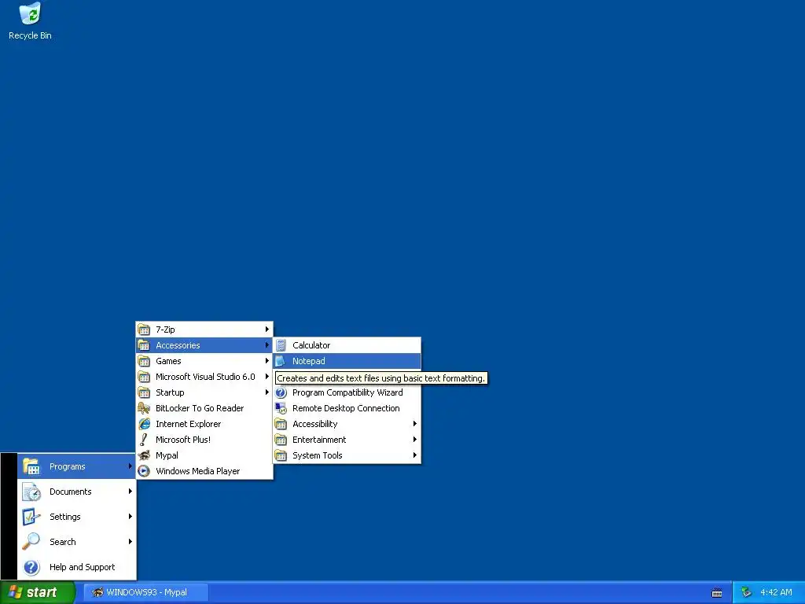The height and width of the screenshot is (604, 805).
Task: Click the Mypal label in Programs list
Action: click(167, 455)
